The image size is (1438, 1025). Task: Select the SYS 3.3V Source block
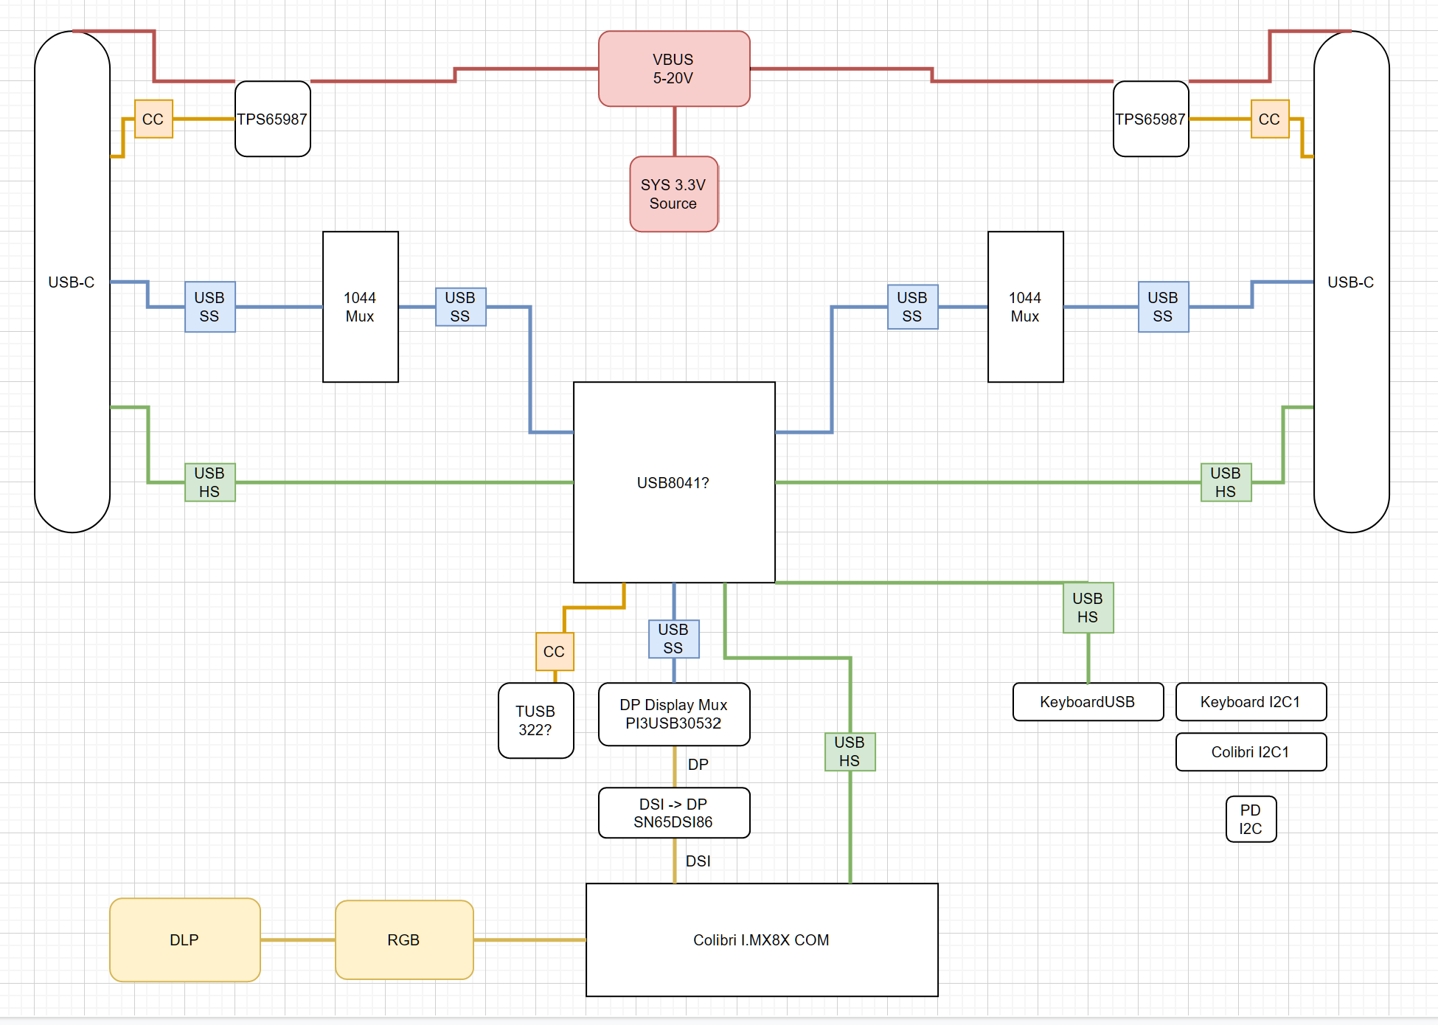click(x=674, y=194)
